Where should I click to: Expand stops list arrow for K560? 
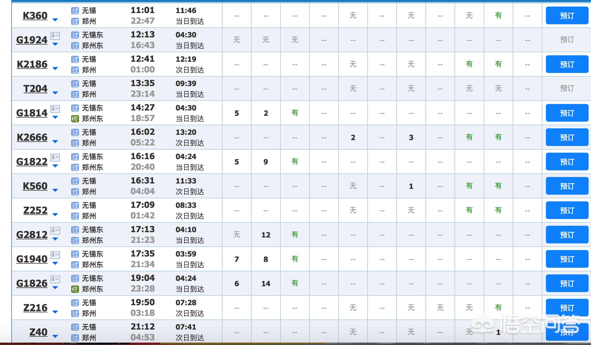tap(55, 190)
